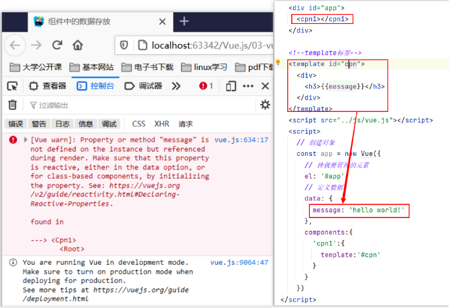Viewport: 449px width, 308px height.
Task: Expand more devtools tabs chevron
Action: click(176, 86)
